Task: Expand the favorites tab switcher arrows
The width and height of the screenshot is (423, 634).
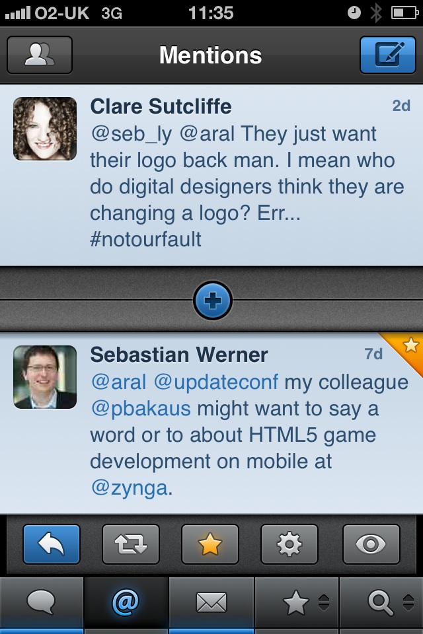Action: pos(324,602)
